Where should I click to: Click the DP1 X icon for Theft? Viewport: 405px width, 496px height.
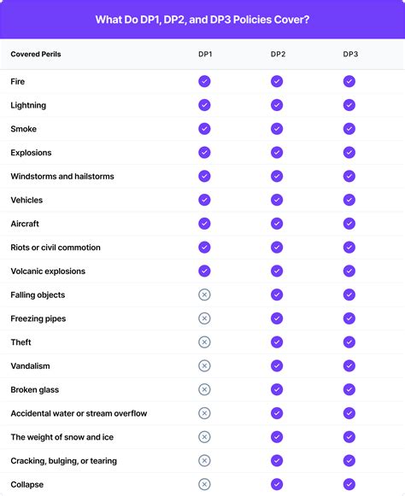[204, 342]
